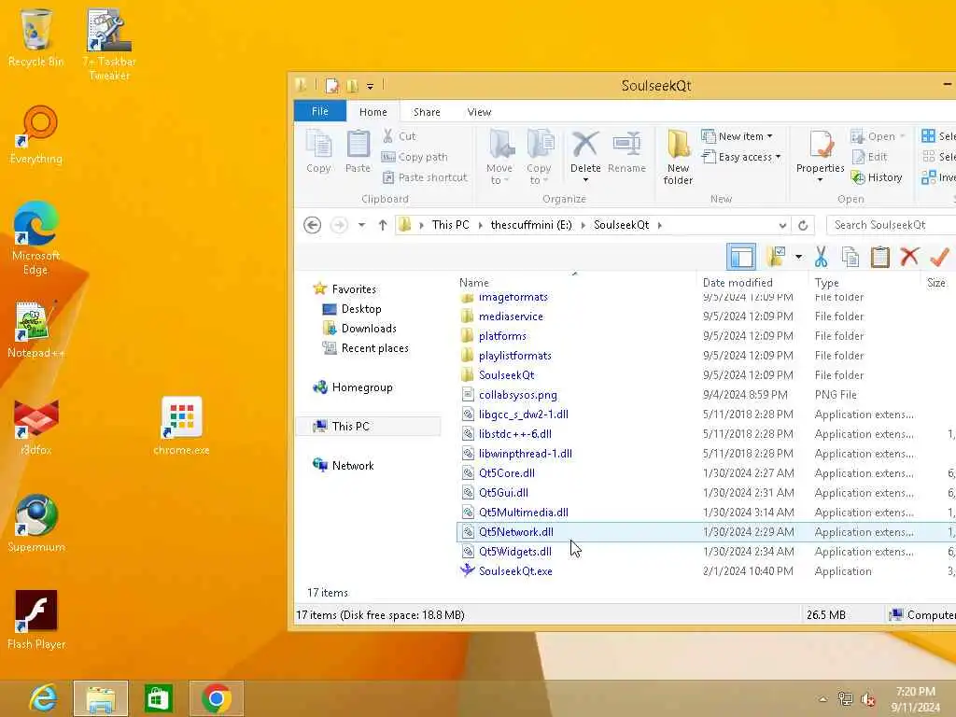956x717 pixels.
Task: Select the Flash Player desktop icon
Action: [36, 620]
